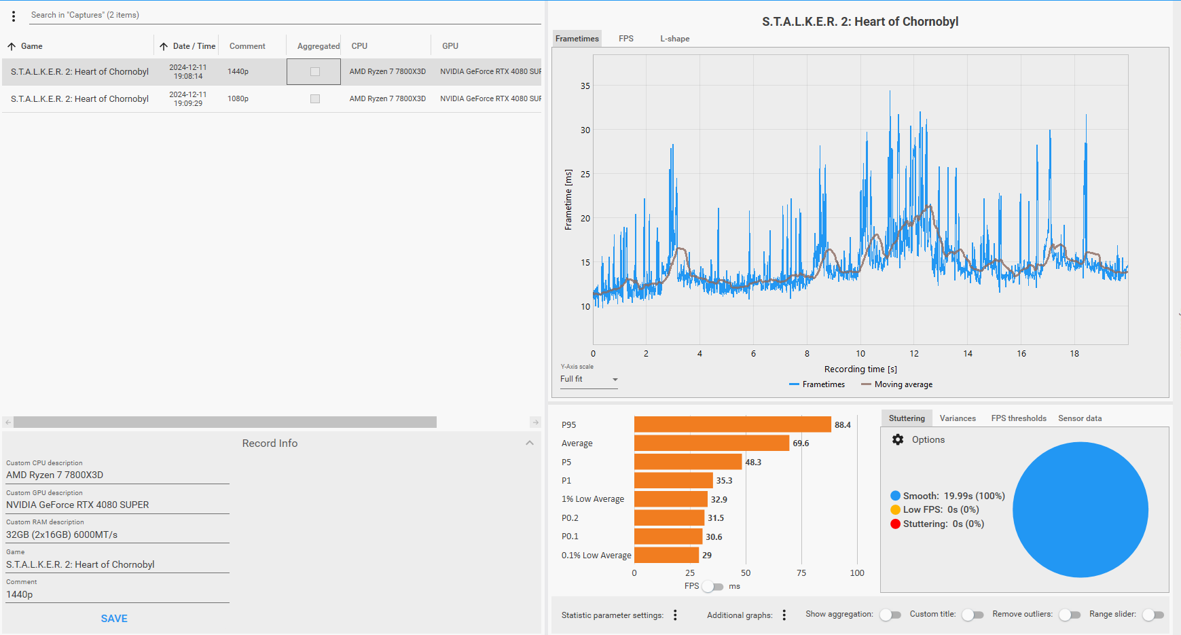Switch to the L-shape tab
The height and width of the screenshot is (635, 1181).
pyautogui.click(x=674, y=39)
